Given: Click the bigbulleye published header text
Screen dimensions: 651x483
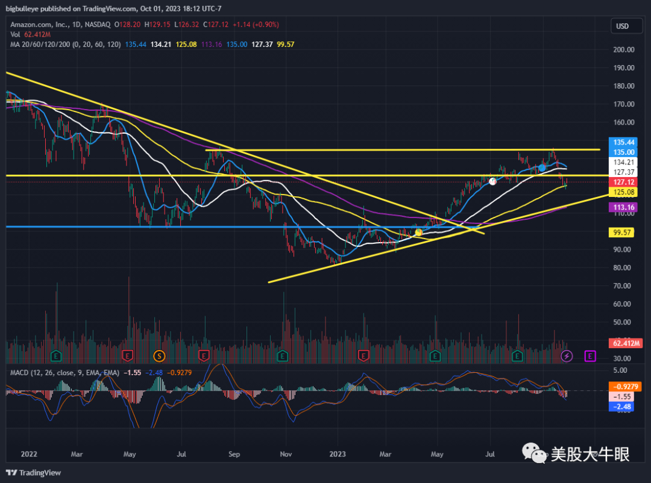Looking at the screenshot, I should 113,8.
